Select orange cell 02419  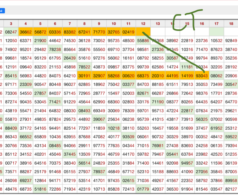(128, 32)
